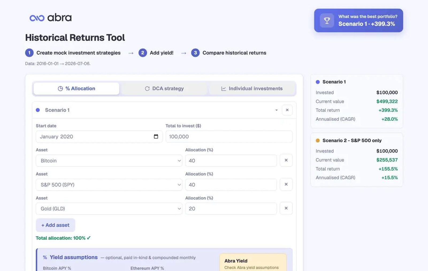Image resolution: width=428 pixels, height=271 pixels.
Task: Click the blue Scenario 1 color dot in summary card
Action: point(318,82)
